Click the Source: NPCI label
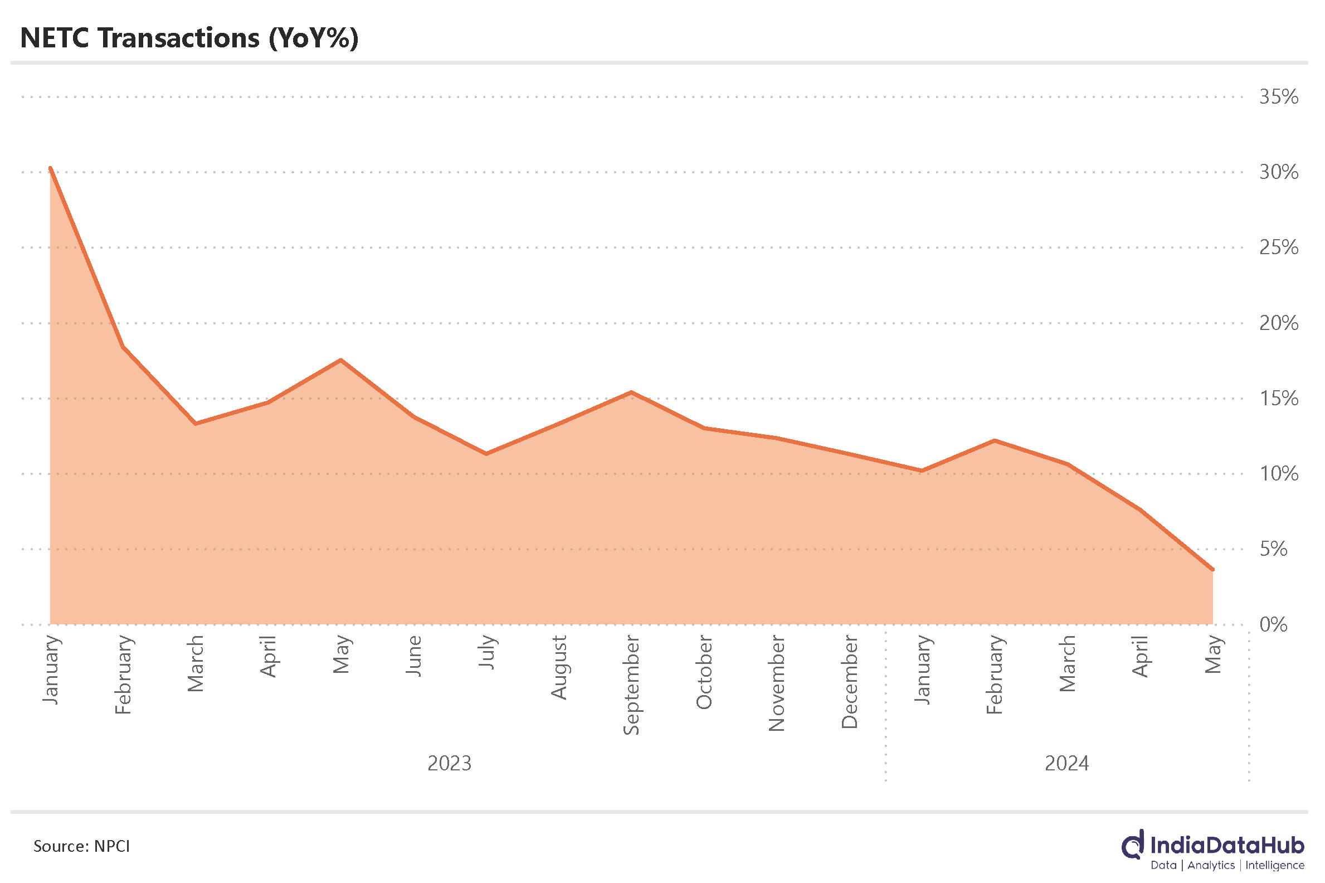The width and height of the screenshot is (1325, 883). coord(81,846)
